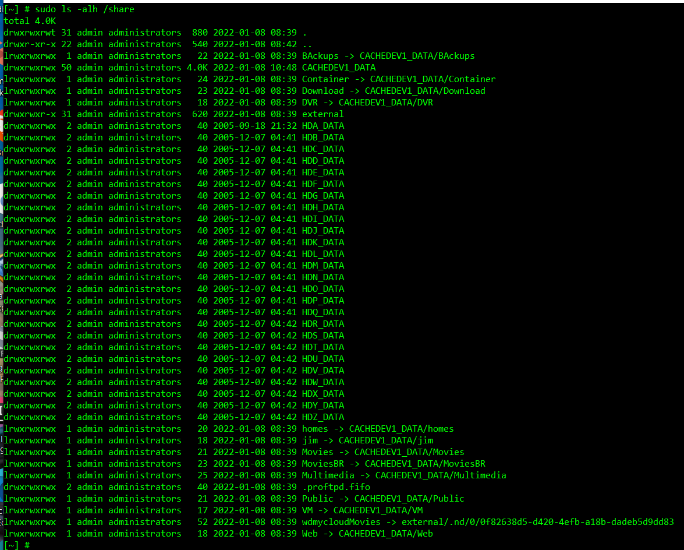
Task: Click the 'external' directory name
Action: (x=322, y=114)
